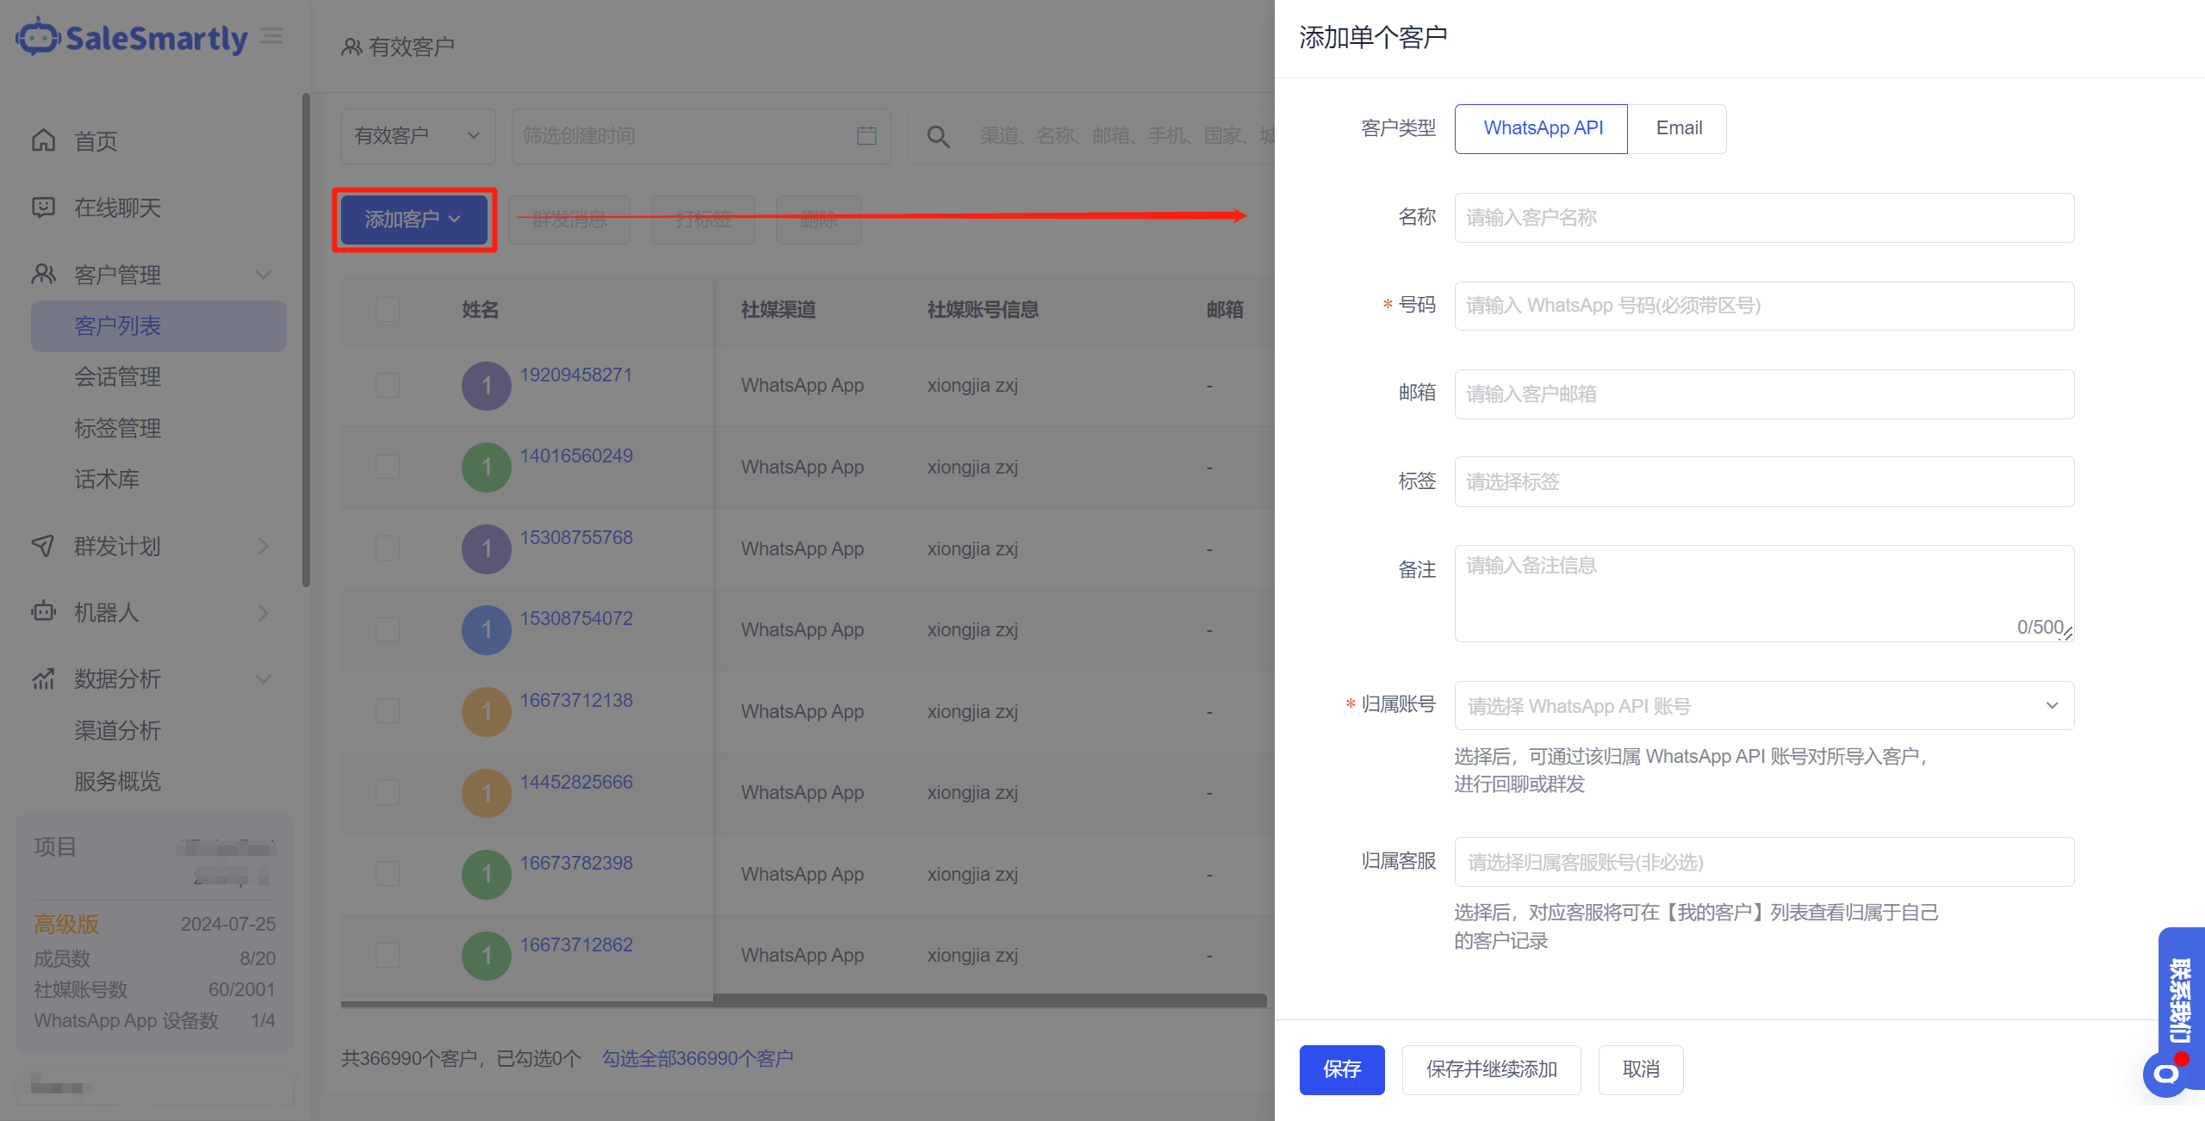Click the WhatsApp 号码 input field
The image size is (2205, 1121).
pos(1763,306)
